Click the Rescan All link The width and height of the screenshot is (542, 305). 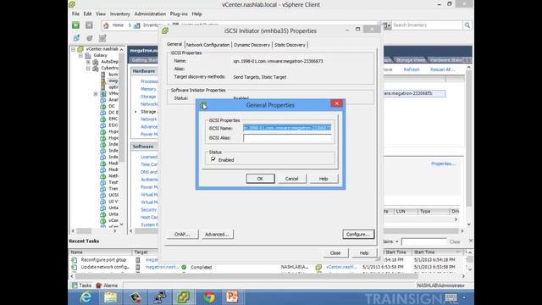[442, 69]
